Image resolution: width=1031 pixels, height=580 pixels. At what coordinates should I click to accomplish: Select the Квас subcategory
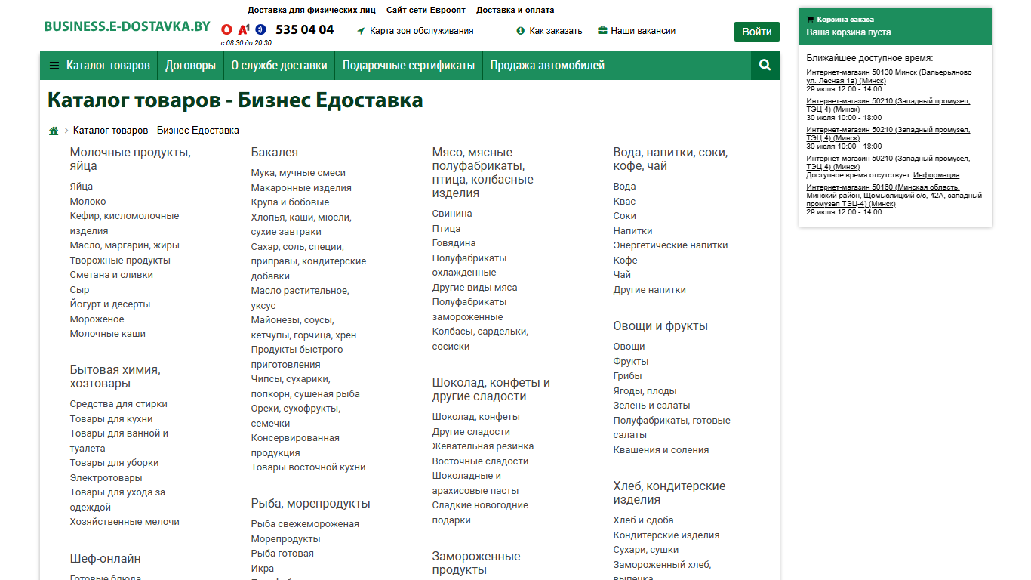point(624,202)
